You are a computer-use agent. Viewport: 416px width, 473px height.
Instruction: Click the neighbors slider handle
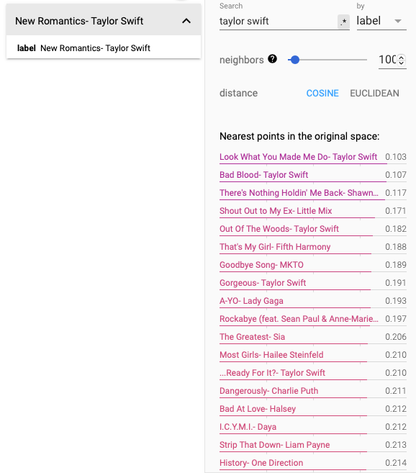pyautogui.click(x=295, y=60)
